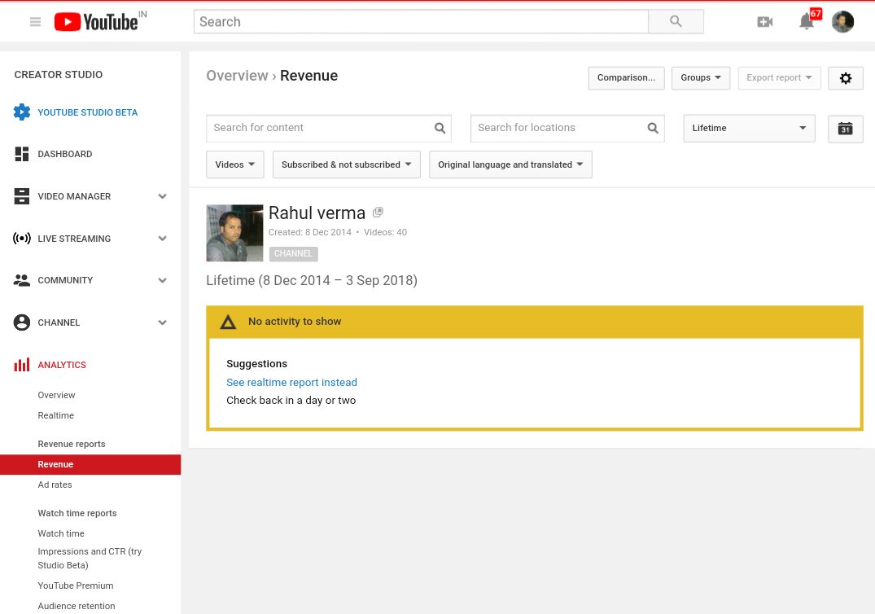Click magnifier in Search for locations box

tap(652, 129)
